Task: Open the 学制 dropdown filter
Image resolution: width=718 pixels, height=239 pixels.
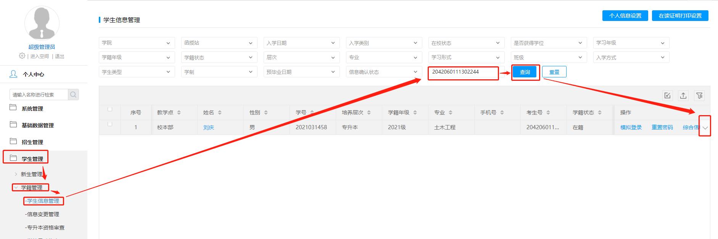Action: pyautogui.click(x=219, y=72)
